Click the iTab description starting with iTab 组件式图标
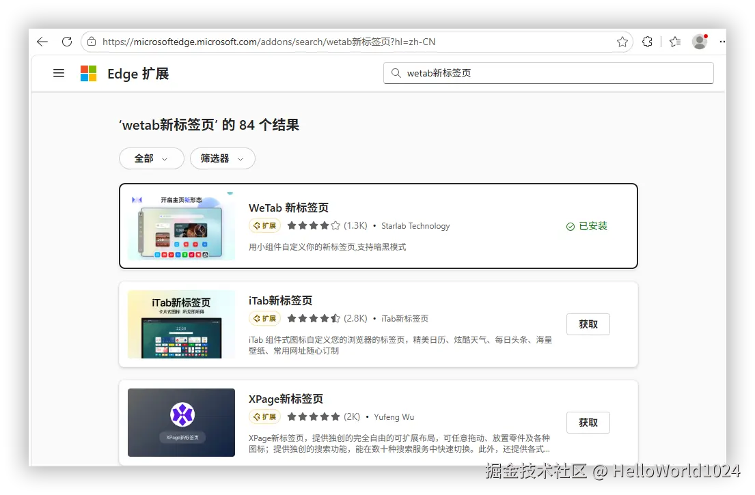 (x=400, y=345)
